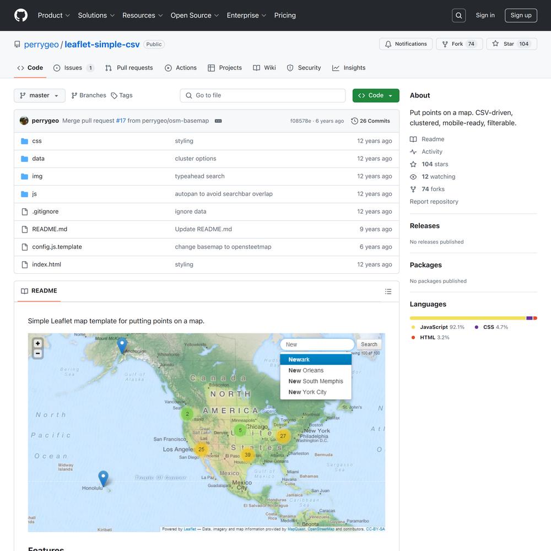Click the cluster marker labeled 27

(x=283, y=436)
